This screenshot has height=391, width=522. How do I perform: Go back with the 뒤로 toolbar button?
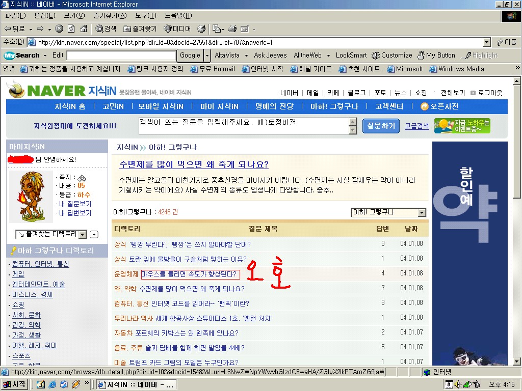(x=15, y=29)
